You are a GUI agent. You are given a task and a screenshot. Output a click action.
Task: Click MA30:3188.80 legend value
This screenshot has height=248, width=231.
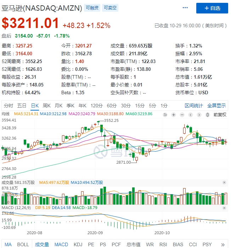point(110,114)
